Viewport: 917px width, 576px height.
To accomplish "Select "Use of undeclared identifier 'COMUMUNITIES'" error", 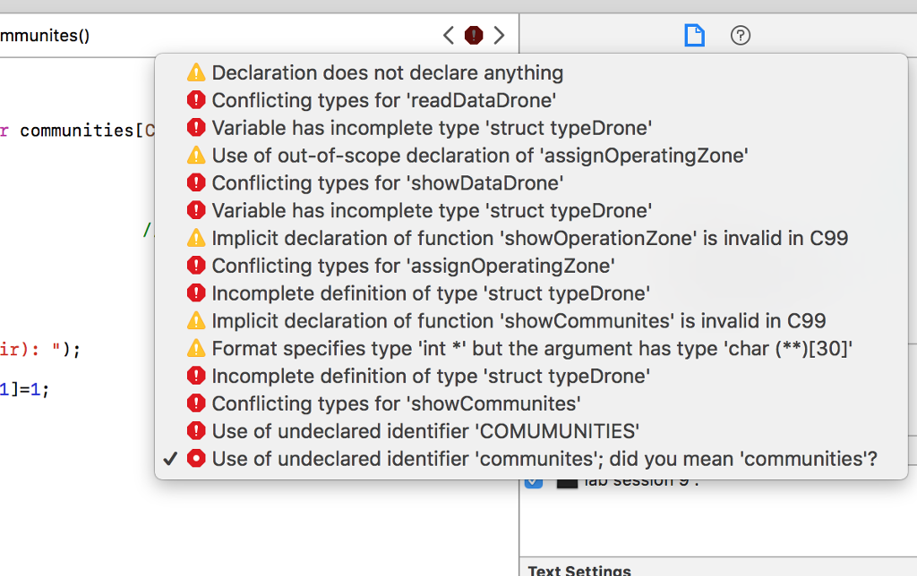I will point(531,431).
